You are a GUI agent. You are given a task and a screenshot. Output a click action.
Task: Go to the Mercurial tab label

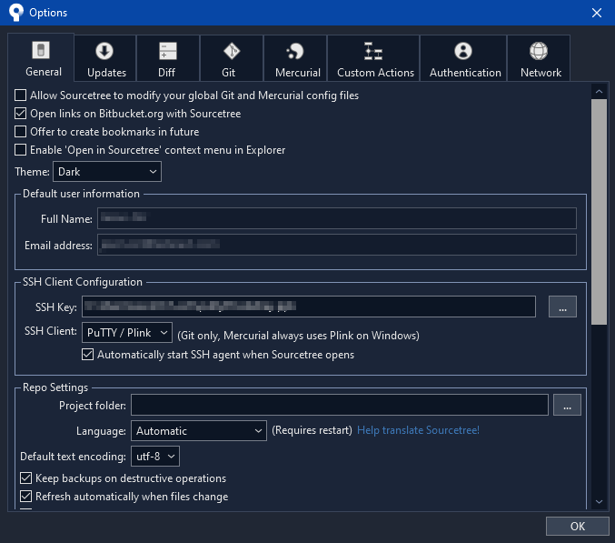click(x=298, y=73)
